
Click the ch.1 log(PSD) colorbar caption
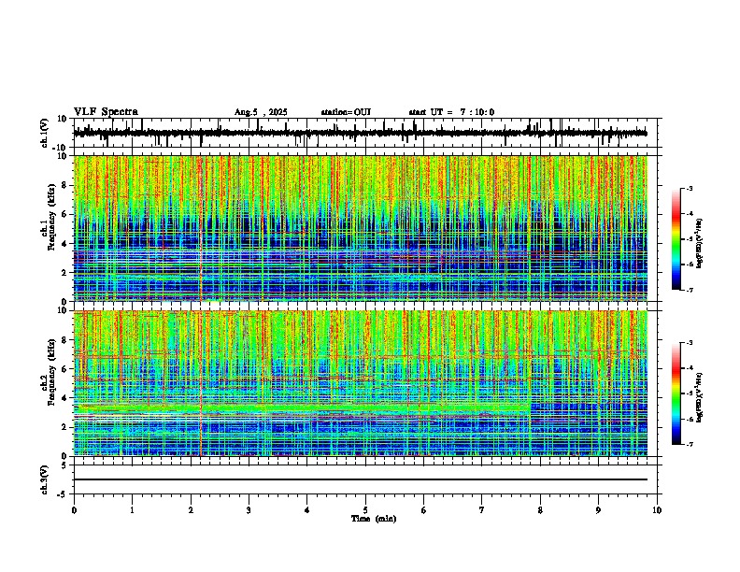click(x=699, y=243)
